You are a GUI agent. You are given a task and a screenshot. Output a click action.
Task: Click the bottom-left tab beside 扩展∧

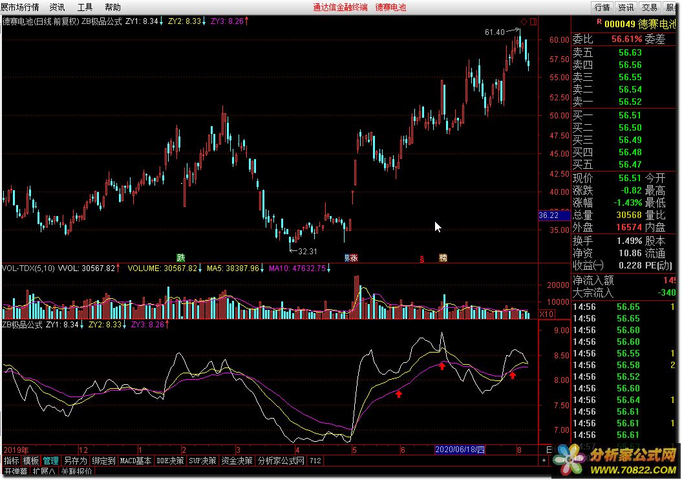(16, 472)
